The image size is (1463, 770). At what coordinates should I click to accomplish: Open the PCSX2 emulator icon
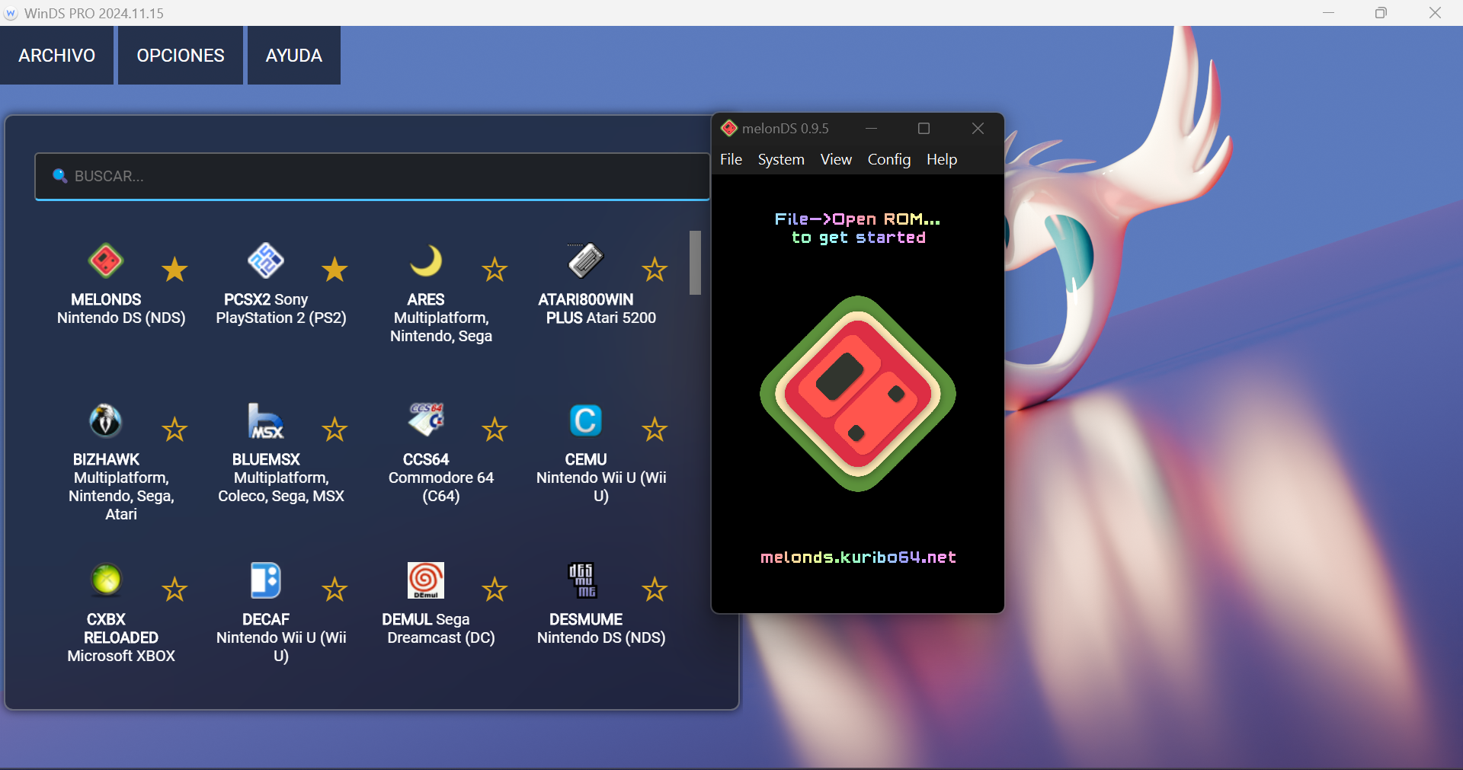[x=266, y=261]
